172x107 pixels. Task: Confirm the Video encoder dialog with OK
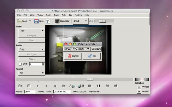coord(92,56)
